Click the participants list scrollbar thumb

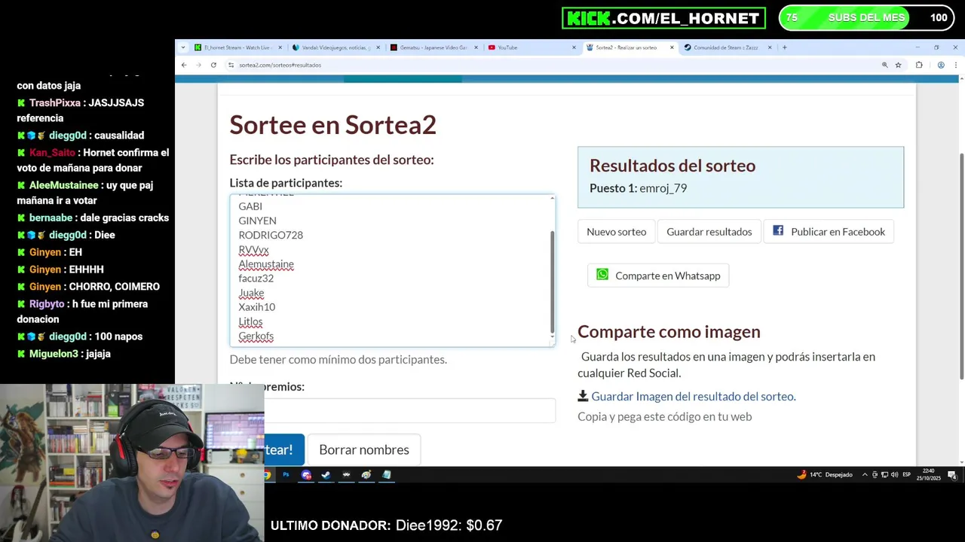(x=552, y=282)
